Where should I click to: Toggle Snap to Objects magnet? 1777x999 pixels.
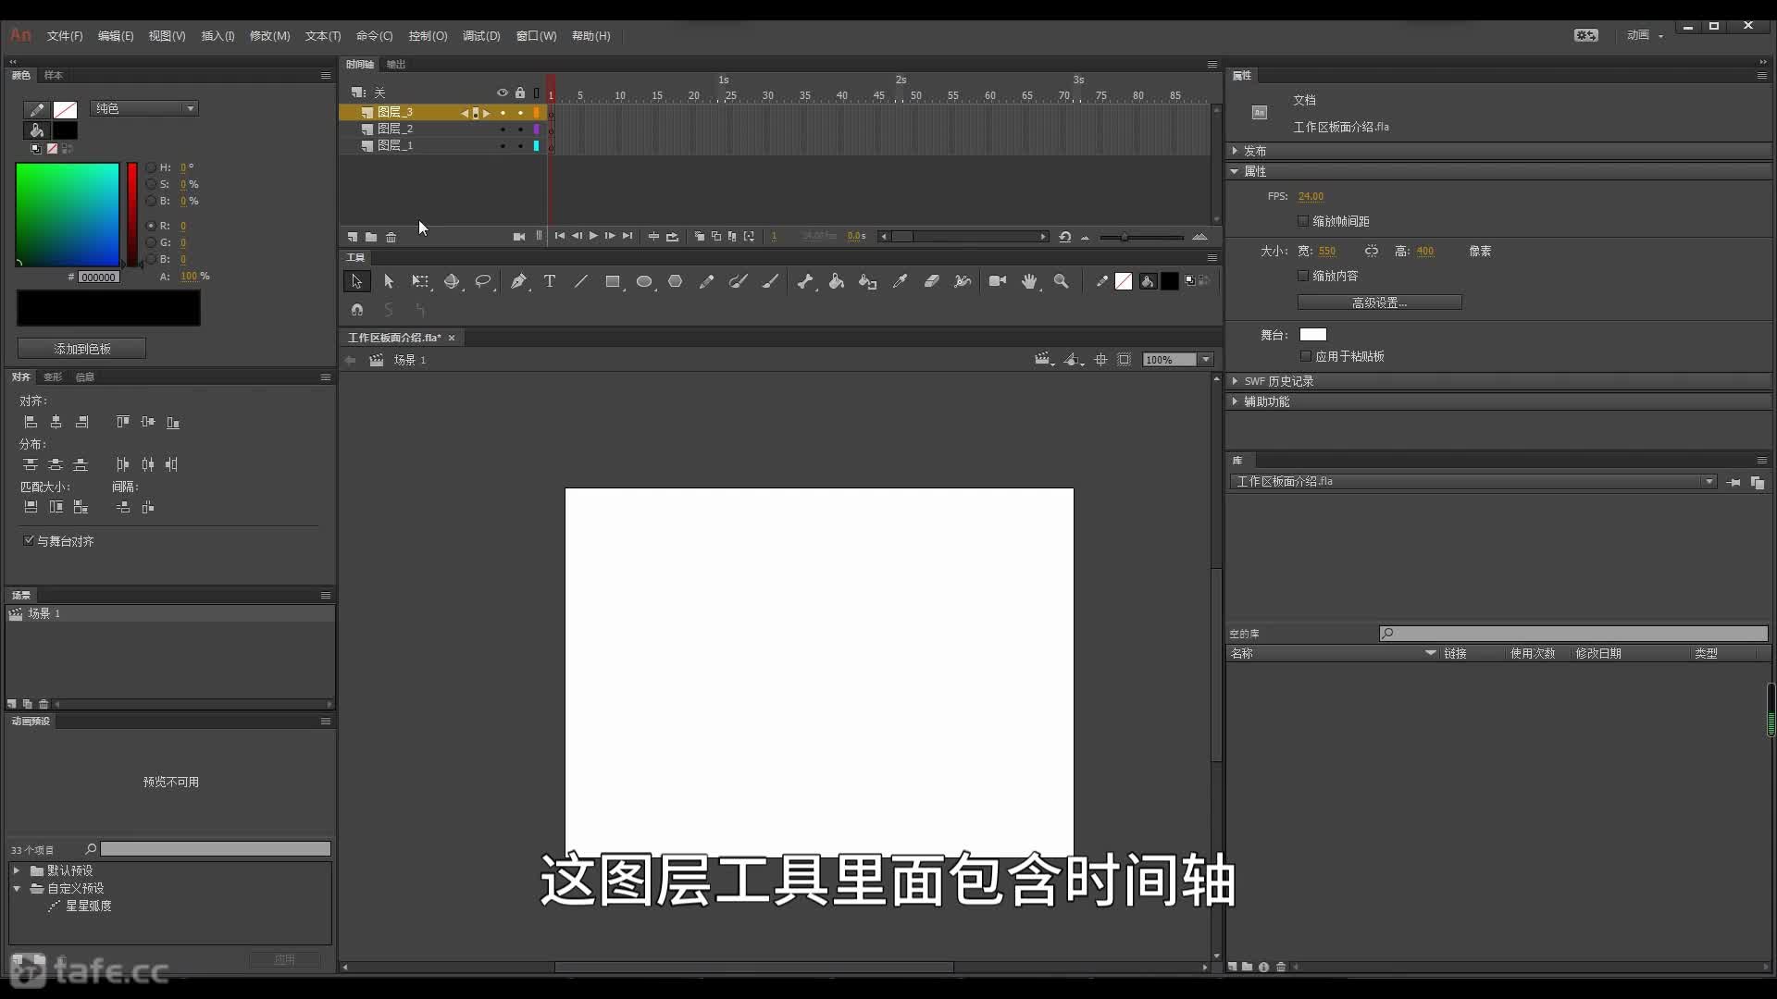coord(357,310)
